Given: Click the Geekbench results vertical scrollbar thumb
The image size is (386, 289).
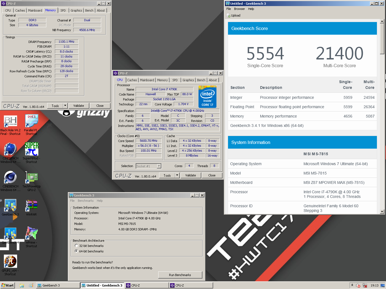Looking at the screenshot, I should pos(382,39).
